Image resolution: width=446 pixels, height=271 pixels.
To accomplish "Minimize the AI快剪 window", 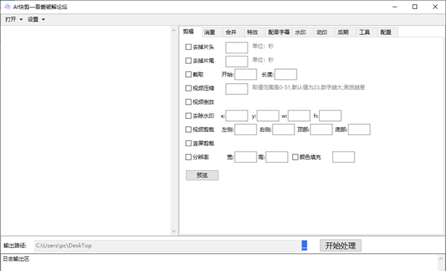I will pyautogui.click(x=395, y=7).
